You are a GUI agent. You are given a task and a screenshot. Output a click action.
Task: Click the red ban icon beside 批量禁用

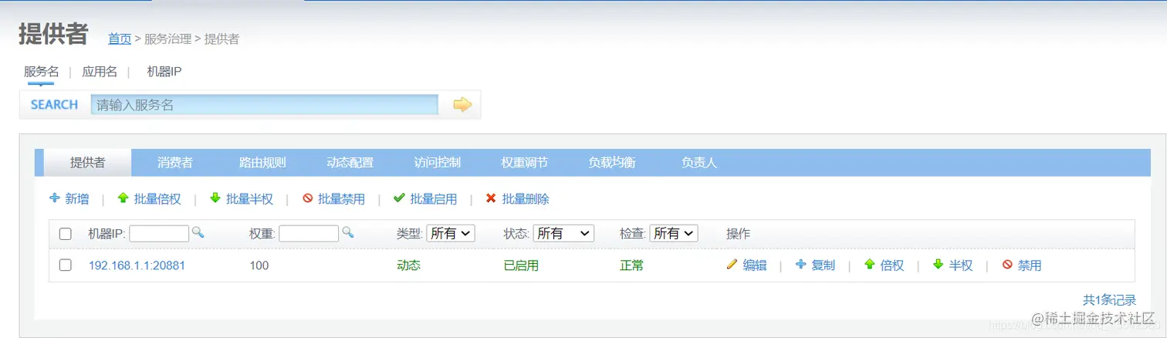307,198
